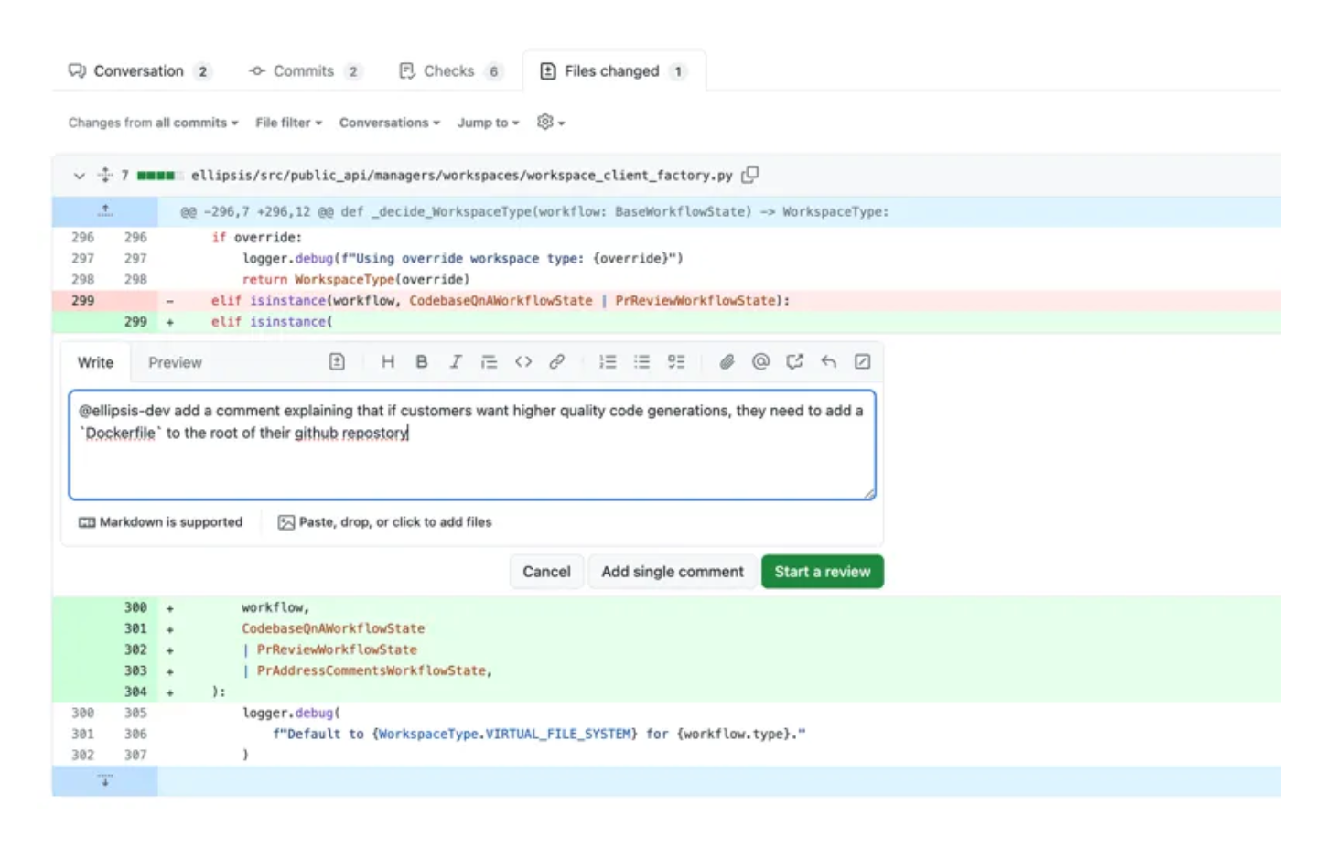
Task: Click Add single comment
Action: tap(673, 572)
